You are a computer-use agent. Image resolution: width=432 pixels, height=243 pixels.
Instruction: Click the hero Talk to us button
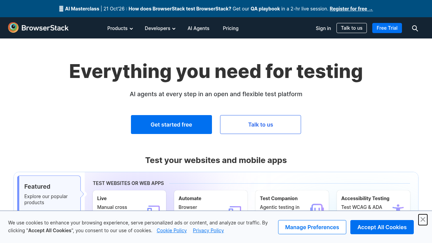tap(261, 125)
